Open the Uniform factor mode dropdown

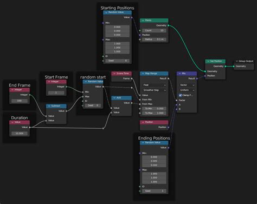coord(187,90)
